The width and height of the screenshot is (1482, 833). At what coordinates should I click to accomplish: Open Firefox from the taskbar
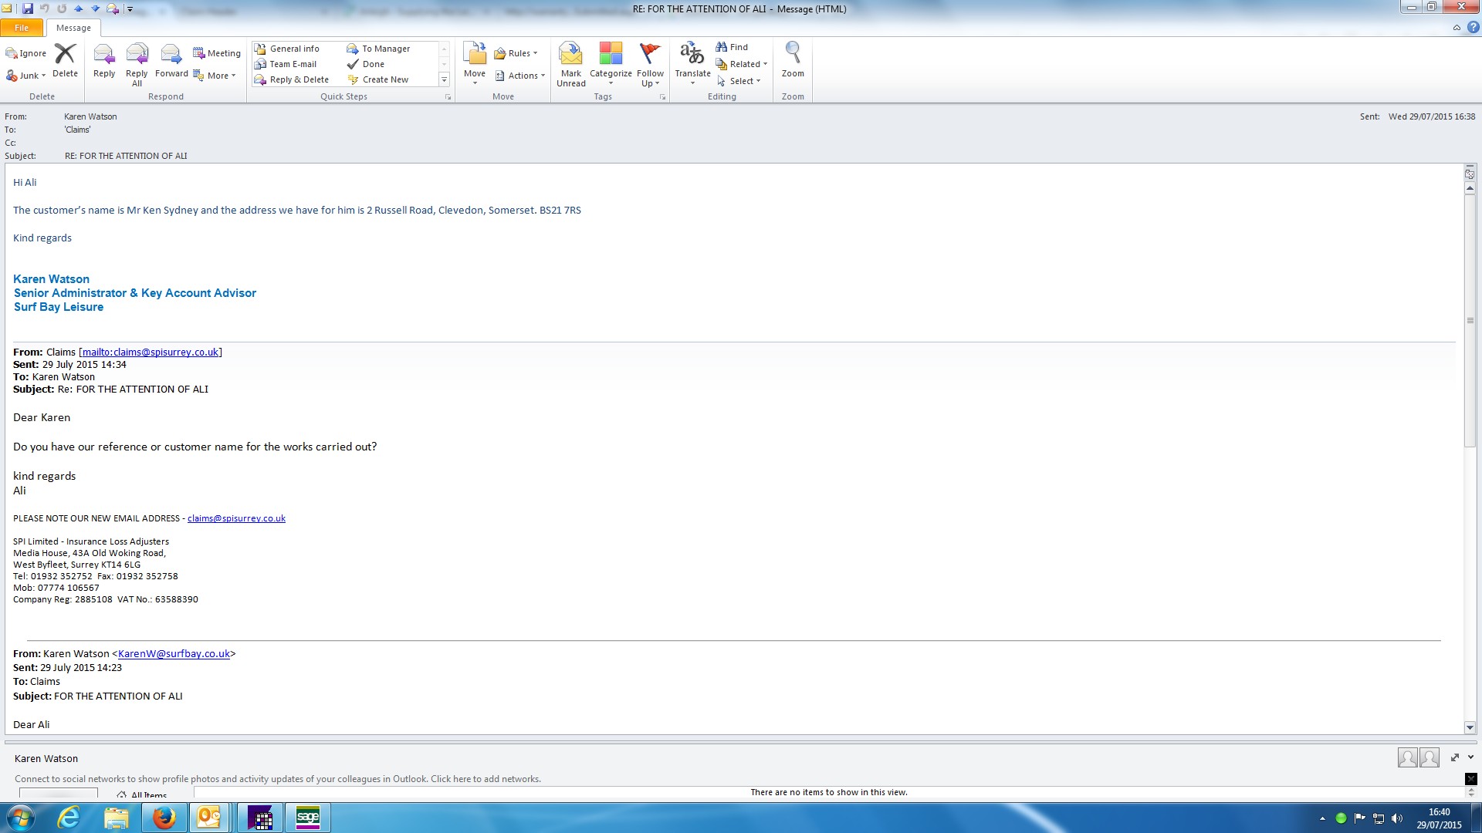(x=164, y=818)
